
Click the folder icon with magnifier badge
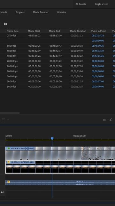(5, 24)
